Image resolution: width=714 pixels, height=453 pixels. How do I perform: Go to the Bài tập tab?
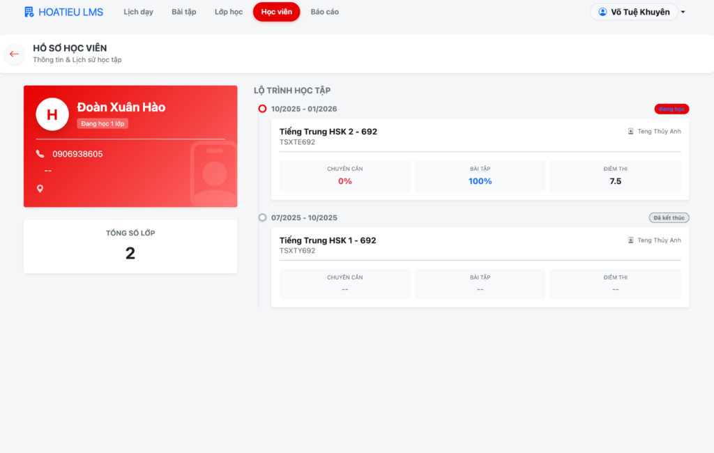(x=184, y=12)
